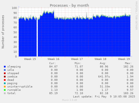Click uninterruptible average value 51.33m
The image size is (139, 103).
point(105,87)
